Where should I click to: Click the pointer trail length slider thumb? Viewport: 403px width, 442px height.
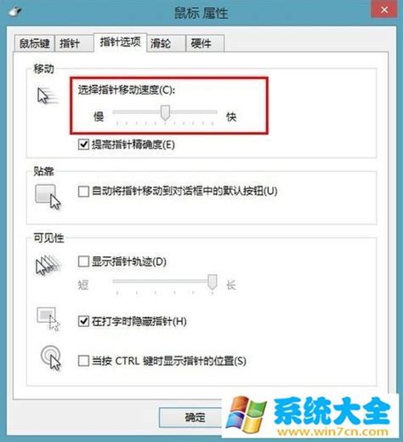pos(213,282)
